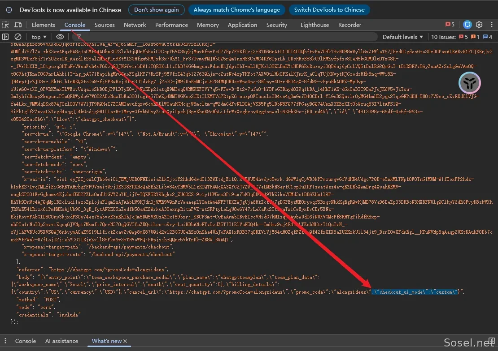498x351 pixels.
Task: Click the "sec-fetch-mode": "cors" line
Action: tap(54, 165)
